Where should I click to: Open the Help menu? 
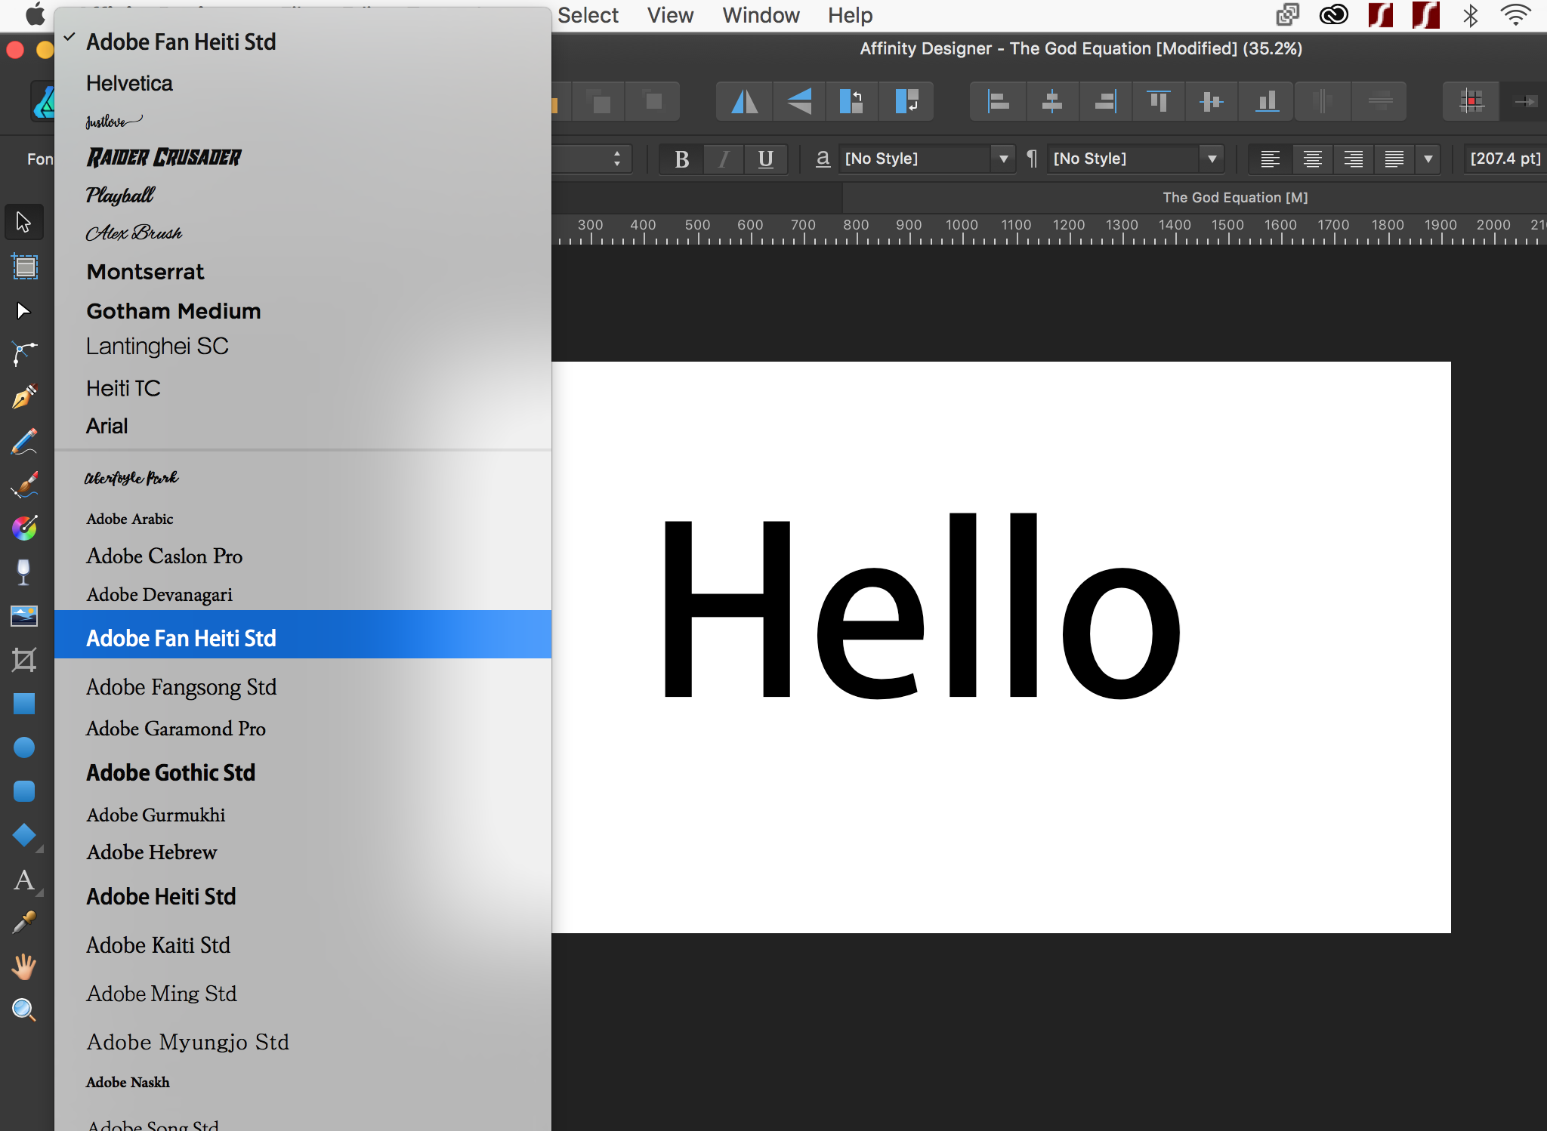tap(850, 15)
